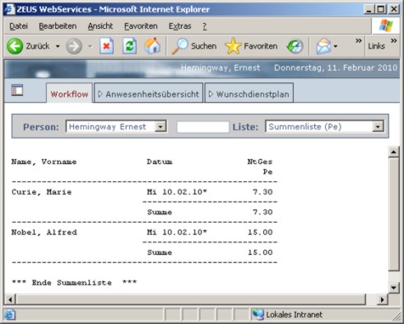The height and width of the screenshot is (324, 404).
Task: Click the vertical scrollbar down arrow
Action: (393, 288)
